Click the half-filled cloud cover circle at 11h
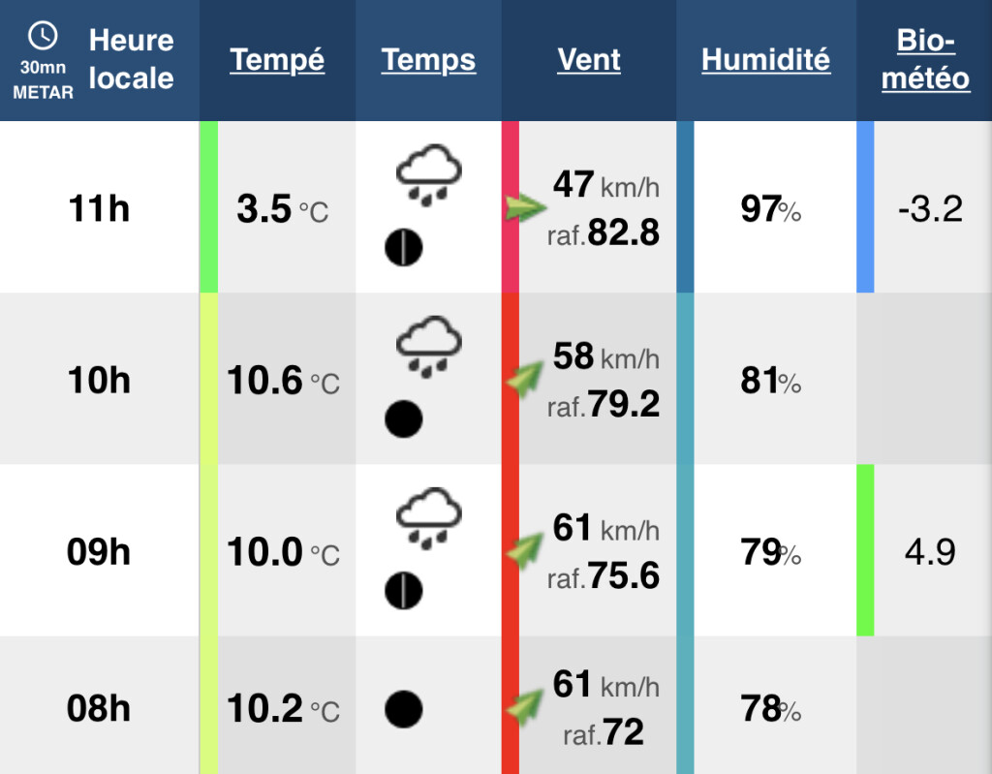Screen dimensions: 992x774 point(404,247)
